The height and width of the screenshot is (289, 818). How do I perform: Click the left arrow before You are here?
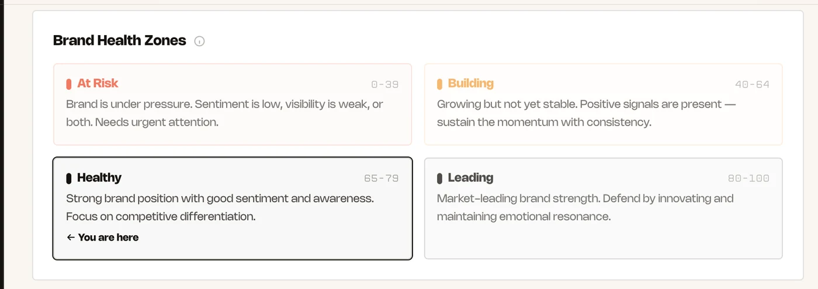point(71,237)
